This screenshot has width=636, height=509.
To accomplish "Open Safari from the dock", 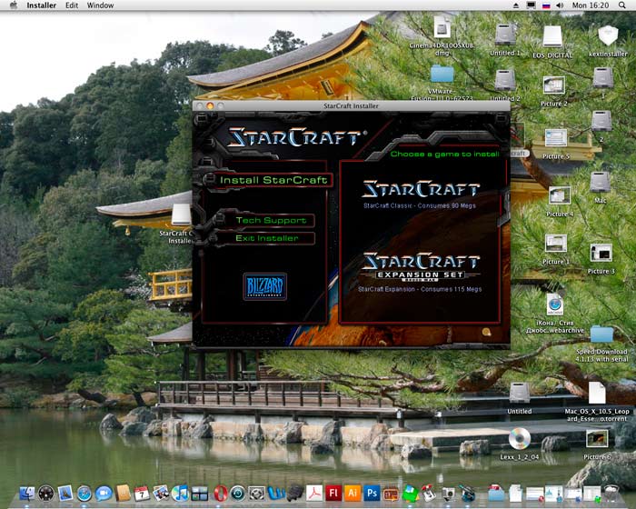I will [84, 494].
